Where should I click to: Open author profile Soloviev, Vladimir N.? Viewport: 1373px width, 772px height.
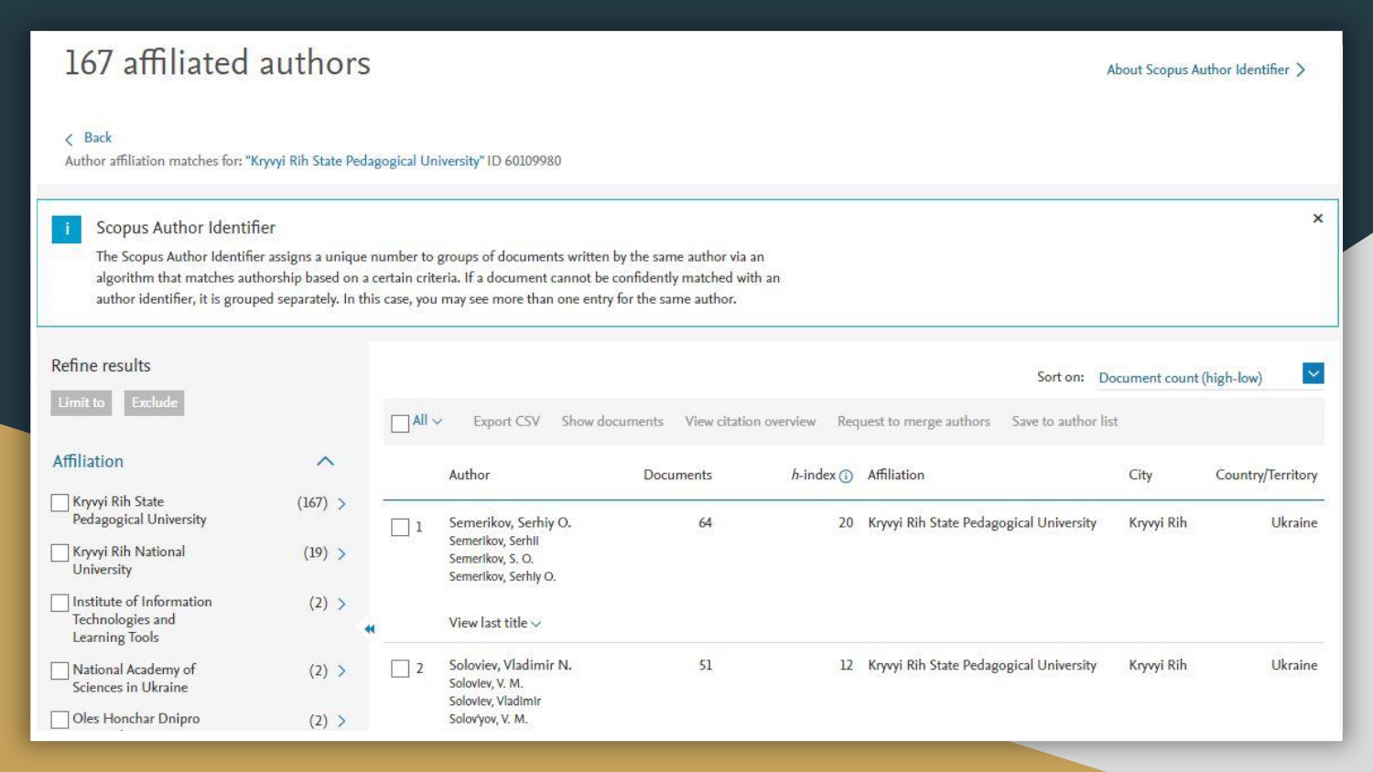[510, 665]
